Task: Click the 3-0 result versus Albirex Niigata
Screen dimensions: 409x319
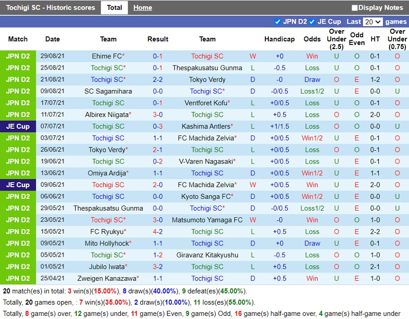Action: tap(157, 115)
